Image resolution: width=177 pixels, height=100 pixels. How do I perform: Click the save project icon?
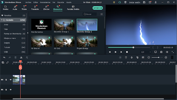point(144,2)
